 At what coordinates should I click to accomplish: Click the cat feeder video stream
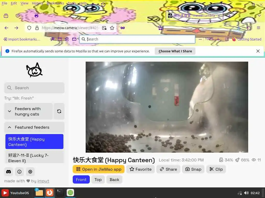167,107
